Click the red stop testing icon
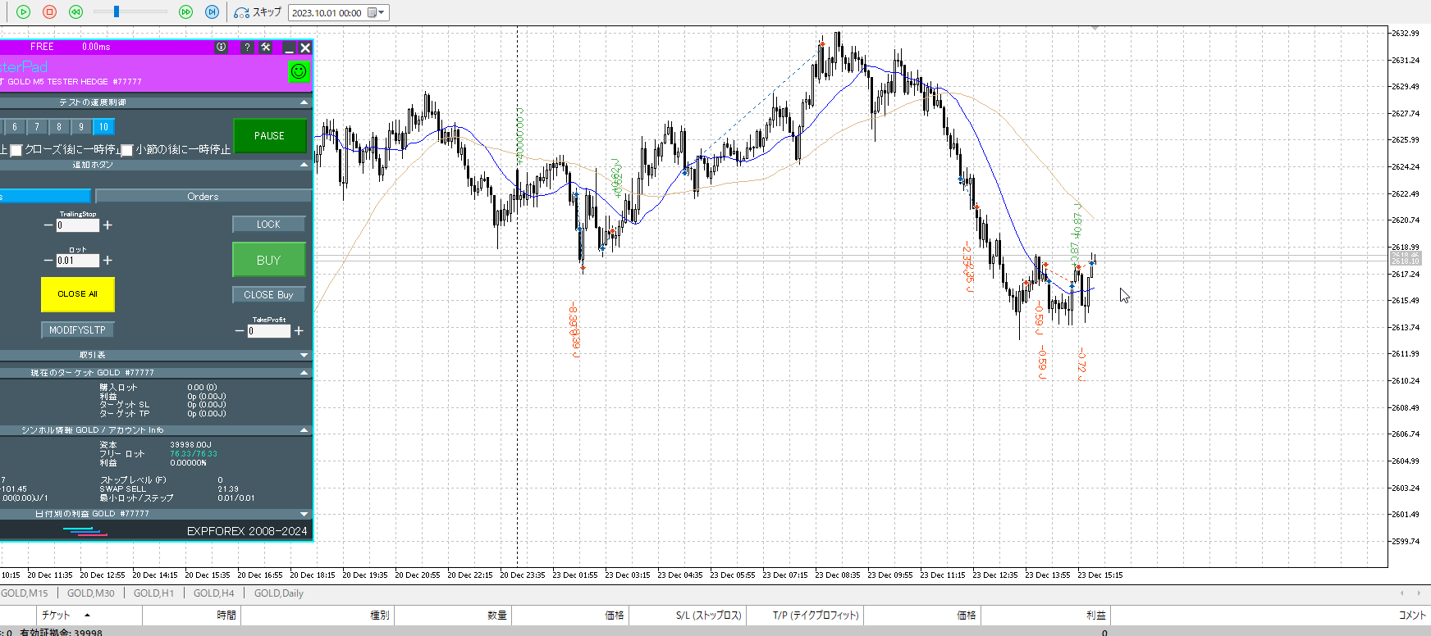1431x636 pixels. [49, 12]
